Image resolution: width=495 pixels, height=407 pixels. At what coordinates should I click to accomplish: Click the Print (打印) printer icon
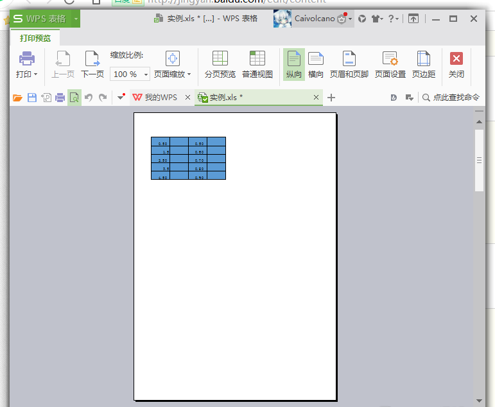click(x=26, y=58)
